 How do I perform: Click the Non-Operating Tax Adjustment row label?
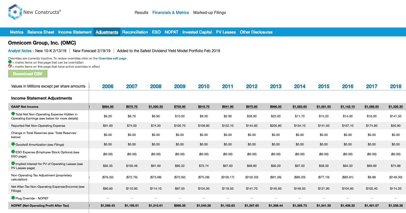pos(42,177)
